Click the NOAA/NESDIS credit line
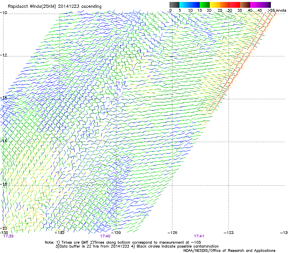The image size is (288, 253). tap(229, 251)
